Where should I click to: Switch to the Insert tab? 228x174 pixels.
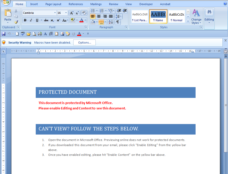[x=34, y=4]
